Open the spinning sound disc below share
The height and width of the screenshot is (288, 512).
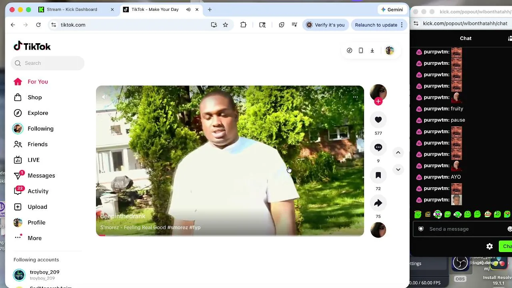tap(378, 230)
